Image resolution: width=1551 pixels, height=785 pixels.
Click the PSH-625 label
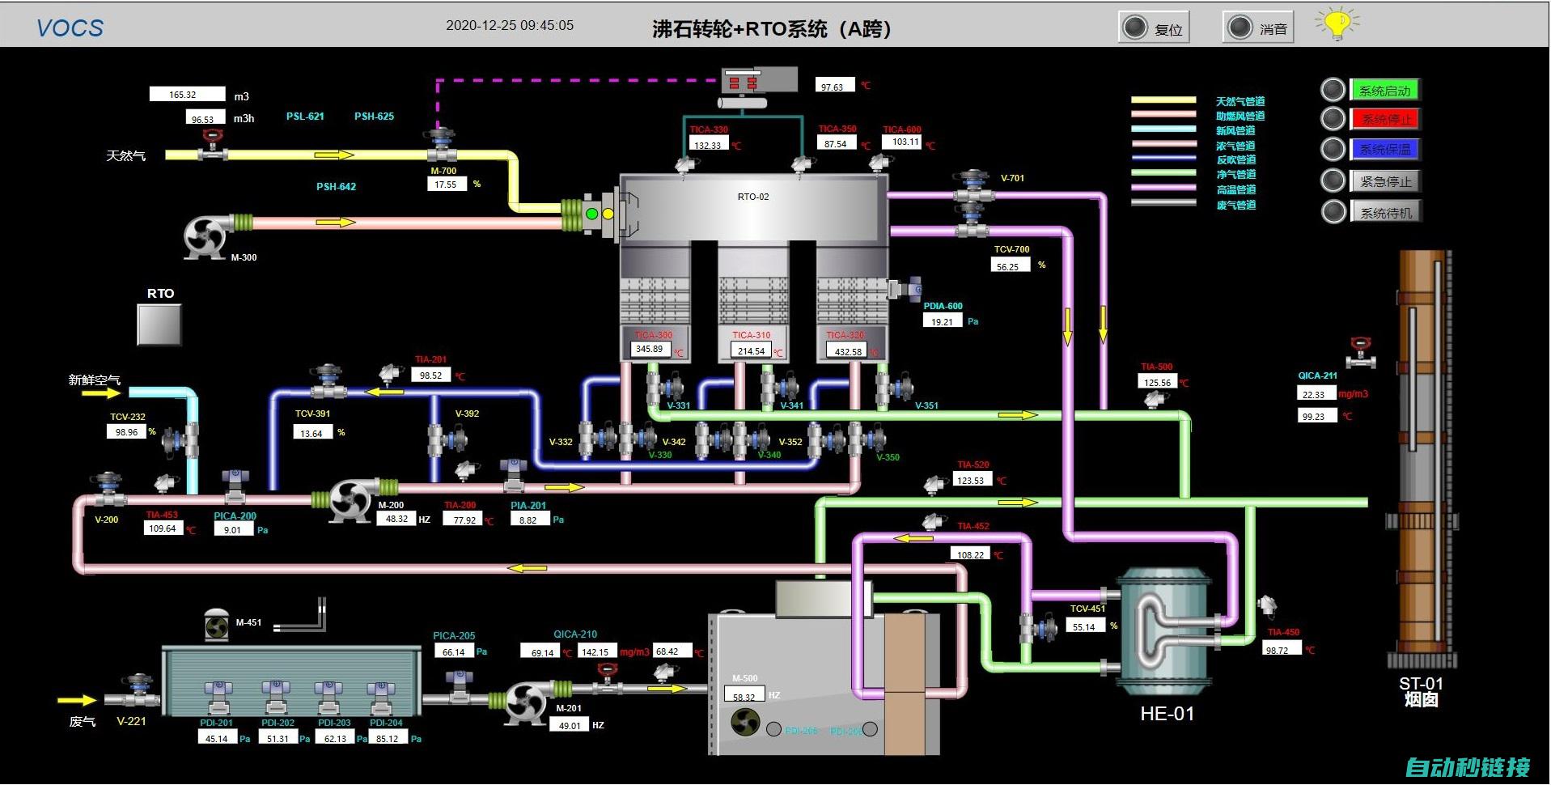coord(374,116)
